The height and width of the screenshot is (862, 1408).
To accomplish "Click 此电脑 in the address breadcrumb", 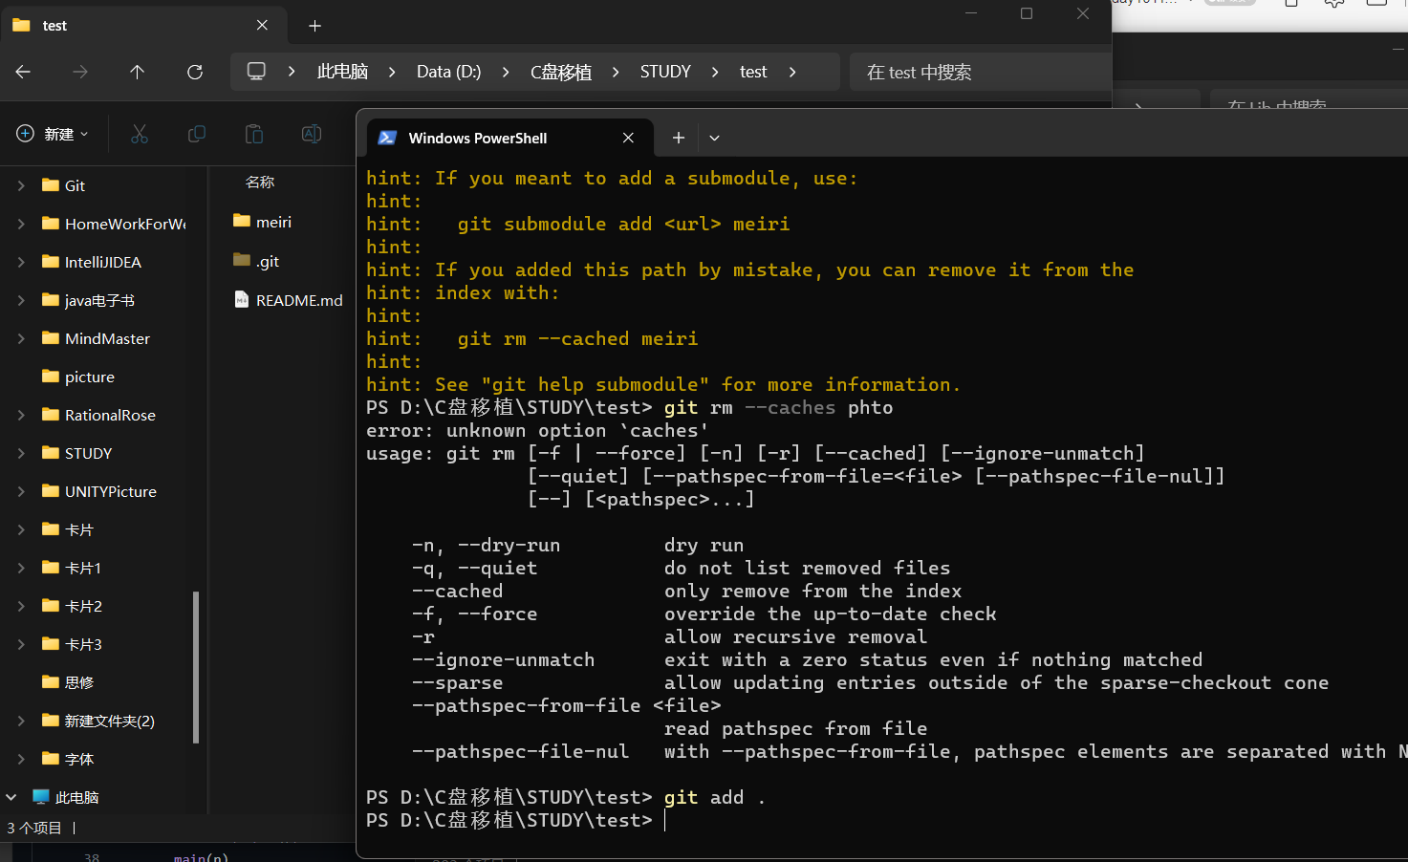I will pyautogui.click(x=342, y=72).
